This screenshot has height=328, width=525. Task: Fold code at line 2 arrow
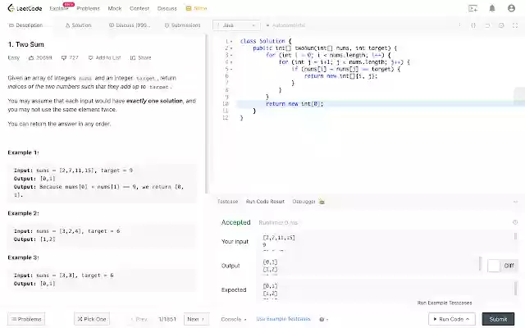(231, 48)
